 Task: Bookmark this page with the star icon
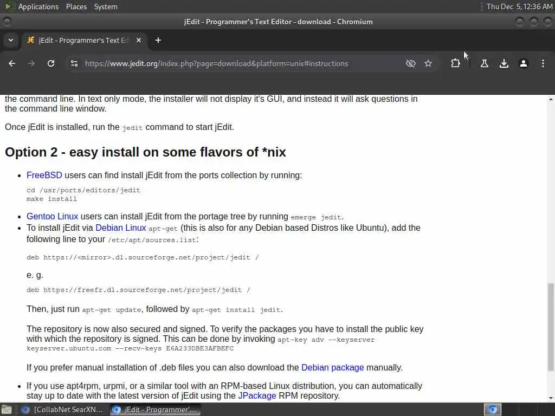point(428,63)
